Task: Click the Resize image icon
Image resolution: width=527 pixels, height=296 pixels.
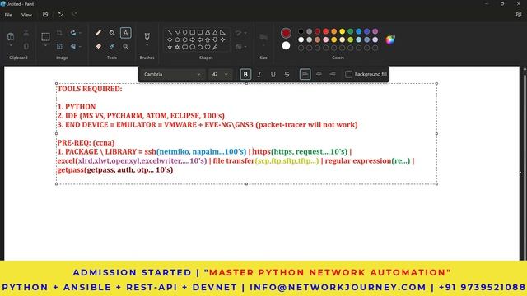Action: tap(59, 46)
